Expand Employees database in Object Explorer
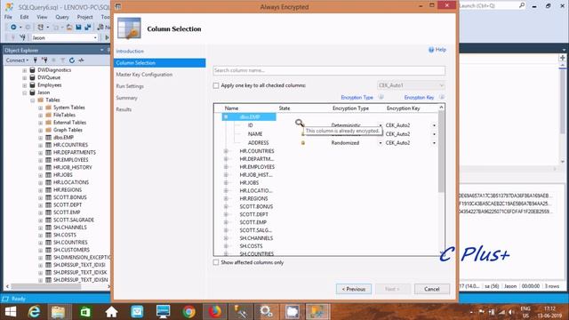The width and height of the screenshot is (569, 320). [x=25, y=85]
